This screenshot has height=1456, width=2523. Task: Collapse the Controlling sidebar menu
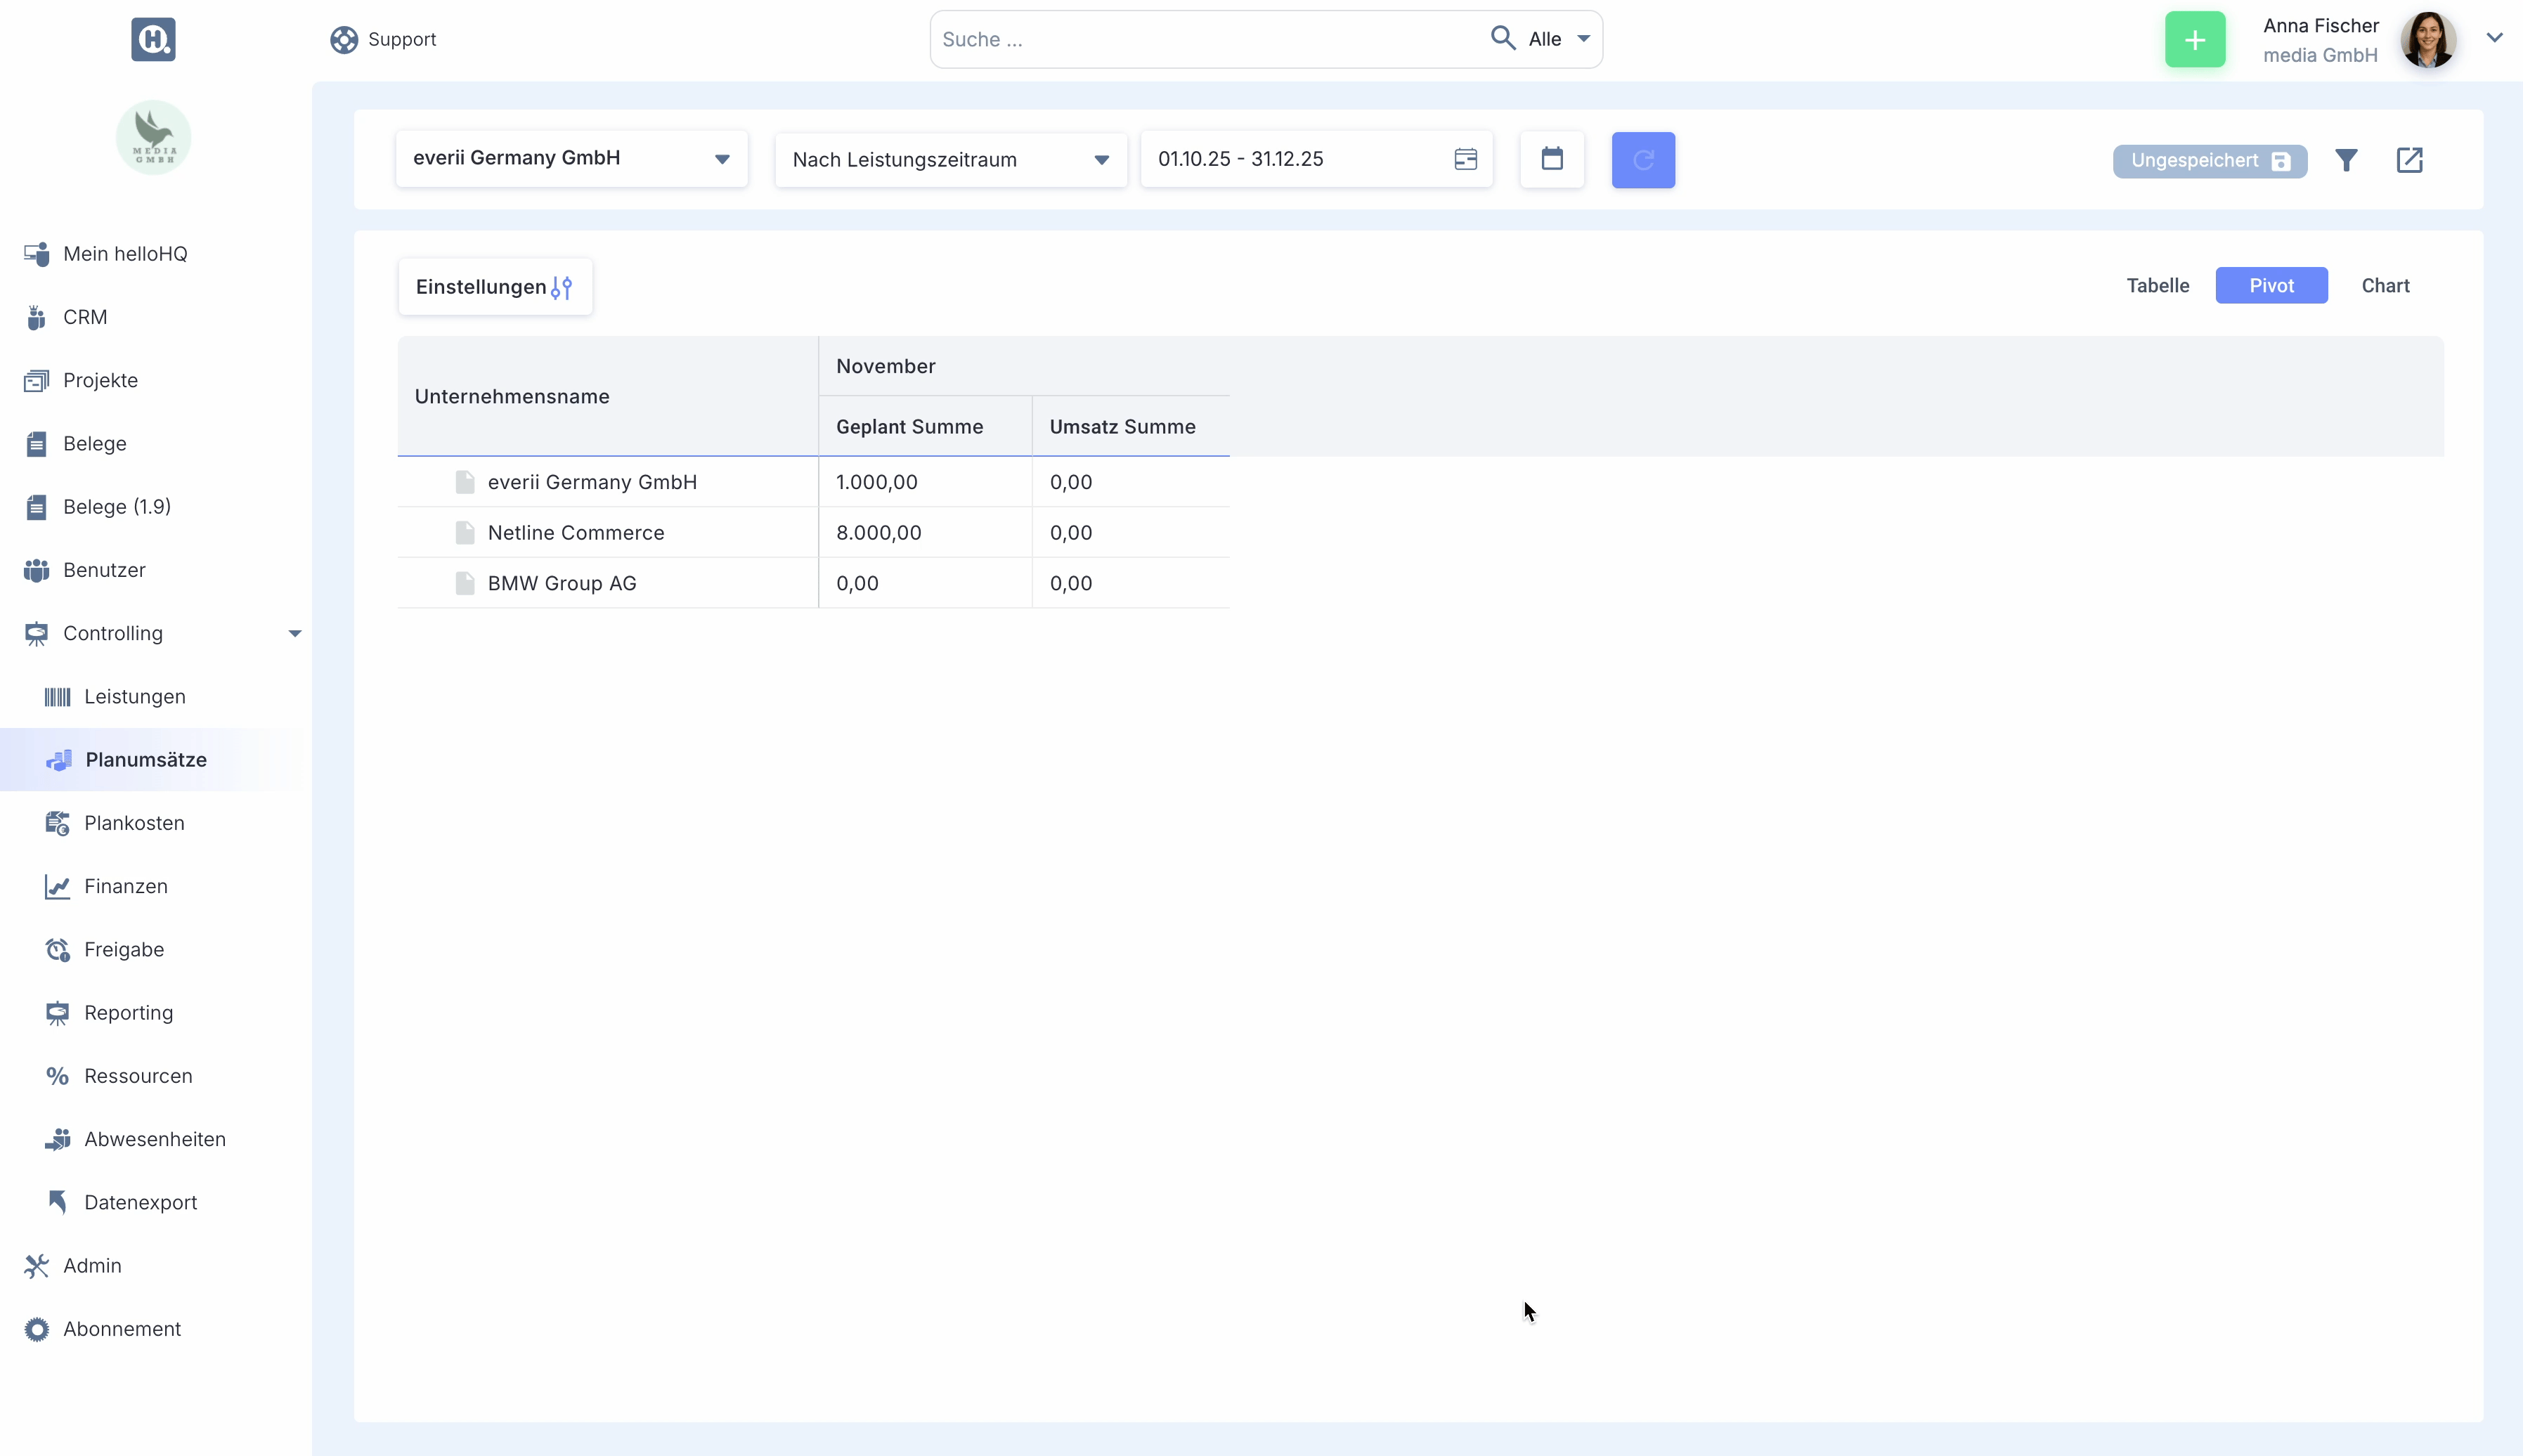[294, 633]
